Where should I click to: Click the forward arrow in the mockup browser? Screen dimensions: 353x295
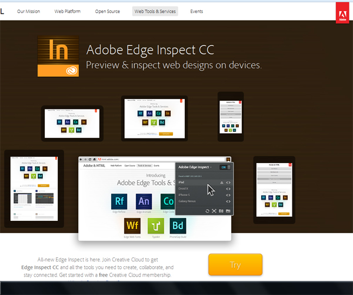click(x=85, y=160)
